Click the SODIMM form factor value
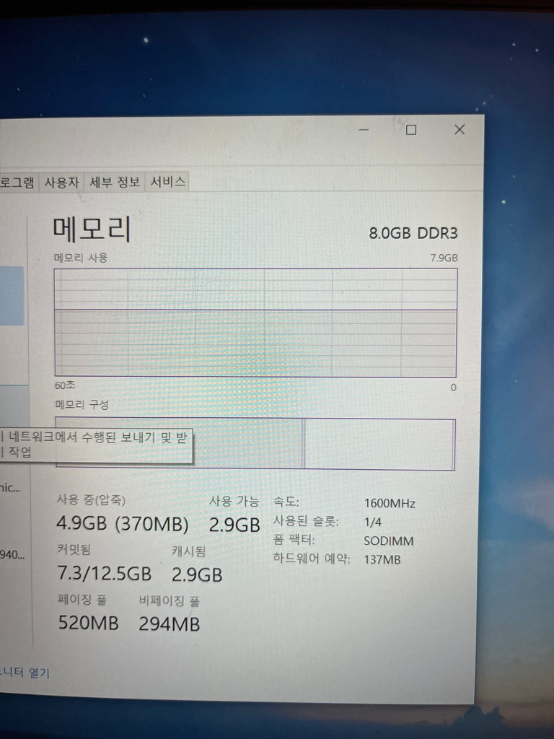This screenshot has width=554, height=739. point(389,541)
